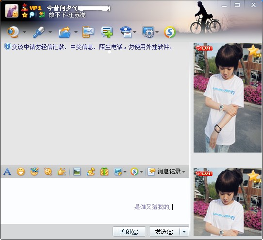Expand microphone voice chat dropdown arrow
Viewport: 263px width, 240px height.
(x=50, y=32)
